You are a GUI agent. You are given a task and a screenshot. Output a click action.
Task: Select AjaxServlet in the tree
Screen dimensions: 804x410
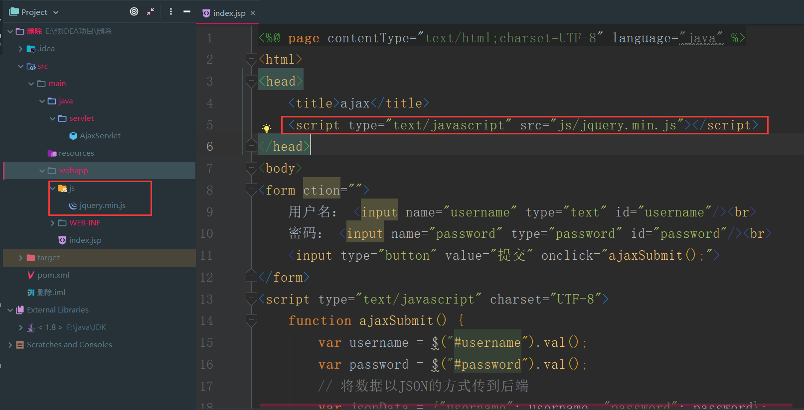[100, 136]
